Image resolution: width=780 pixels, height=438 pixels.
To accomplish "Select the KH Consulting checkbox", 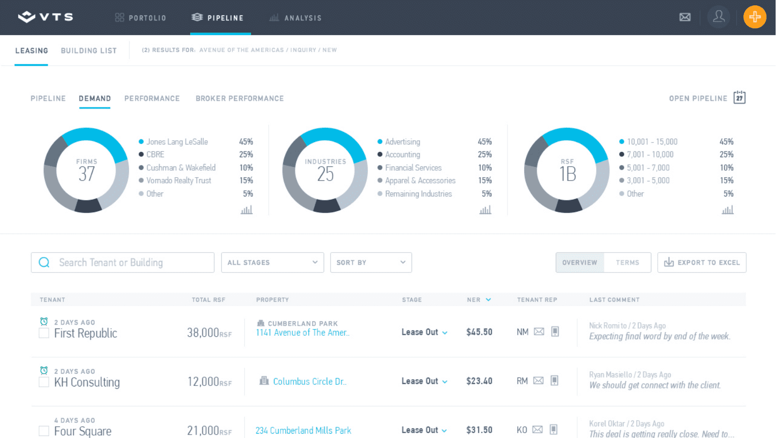I will pyautogui.click(x=44, y=382).
